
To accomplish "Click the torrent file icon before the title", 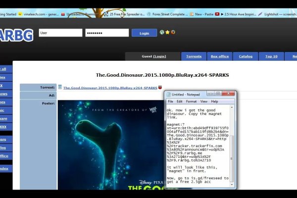I will [60, 87].
